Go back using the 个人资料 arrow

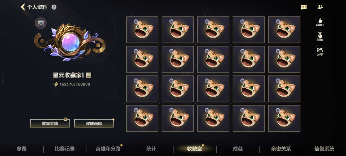22,7
